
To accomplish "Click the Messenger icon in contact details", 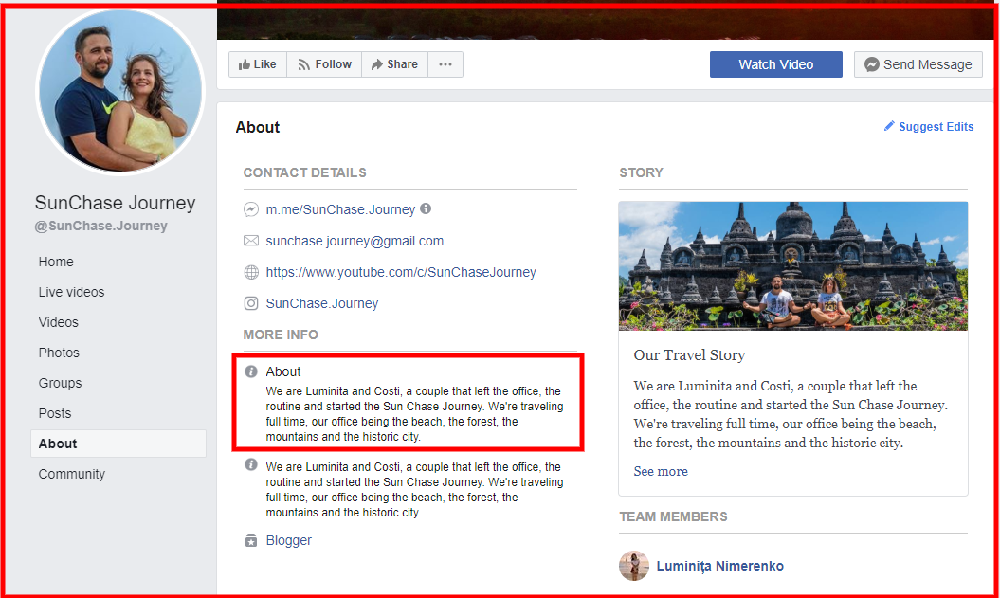I will [251, 209].
